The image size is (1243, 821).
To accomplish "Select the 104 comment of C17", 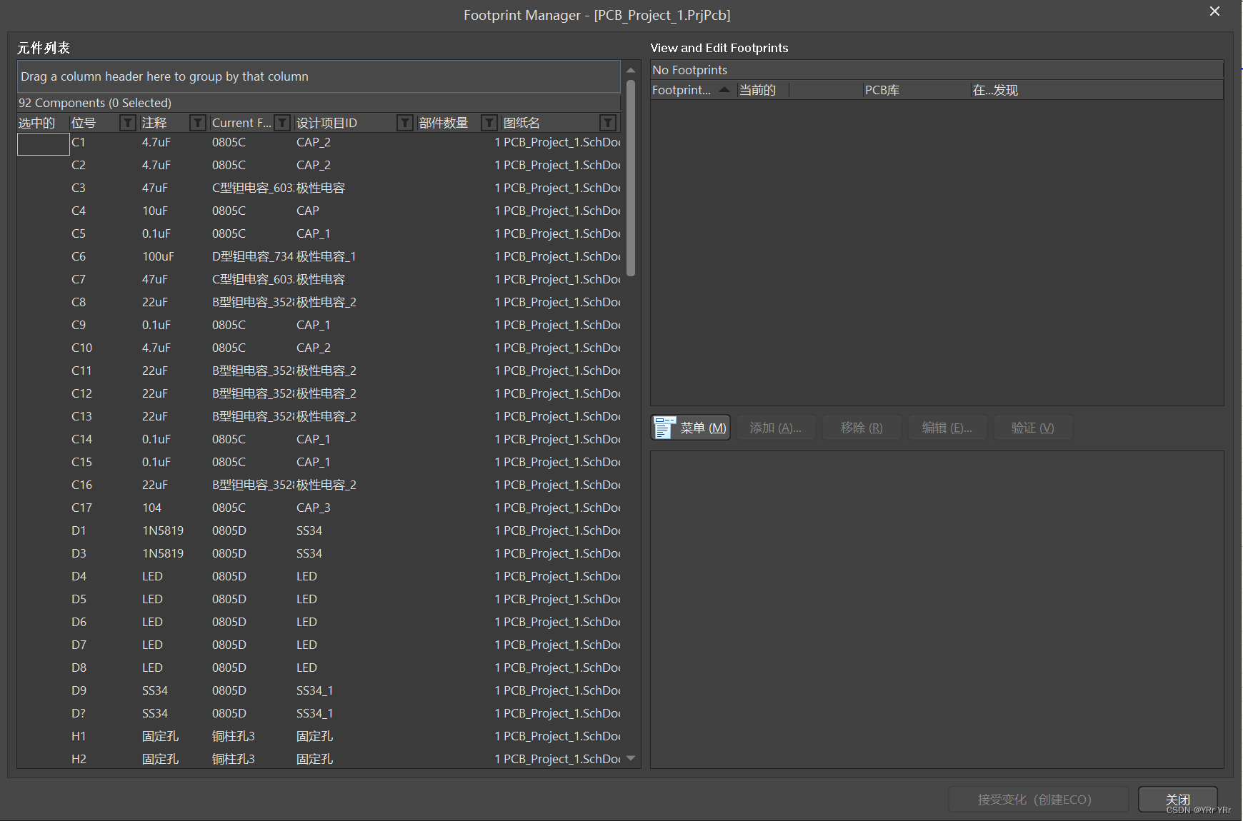I will coord(151,508).
